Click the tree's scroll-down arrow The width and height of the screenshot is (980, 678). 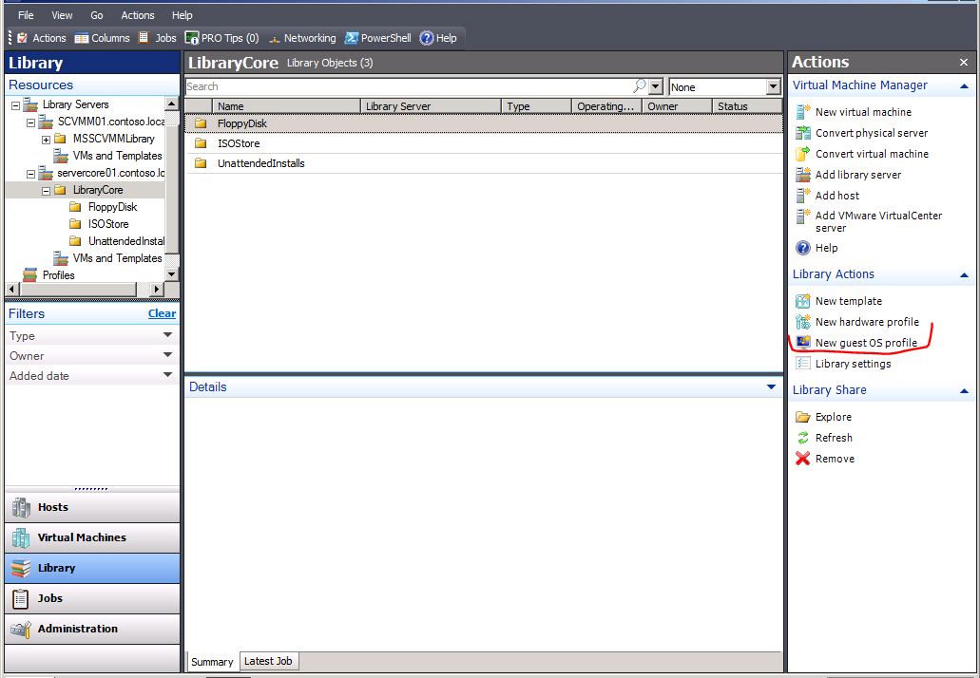172,274
